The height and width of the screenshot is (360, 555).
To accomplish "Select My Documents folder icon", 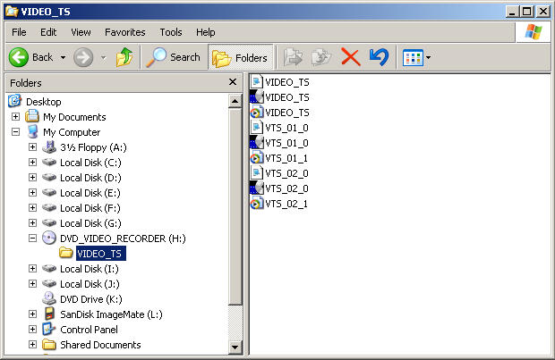I will (32, 116).
